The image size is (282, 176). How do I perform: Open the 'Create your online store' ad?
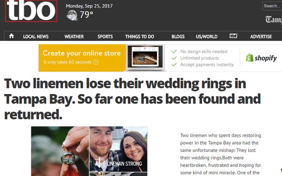pyautogui.click(x=82, y=58)
